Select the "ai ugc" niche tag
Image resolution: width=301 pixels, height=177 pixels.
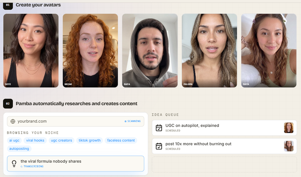[14, 140]
